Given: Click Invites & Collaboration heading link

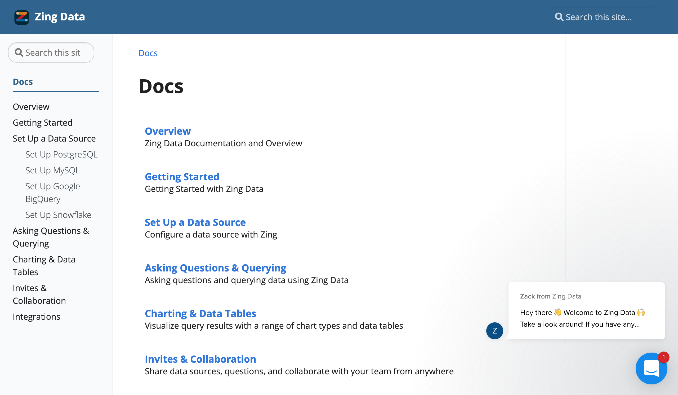Looking at the screenshot, I should click(x=200, y=359).
